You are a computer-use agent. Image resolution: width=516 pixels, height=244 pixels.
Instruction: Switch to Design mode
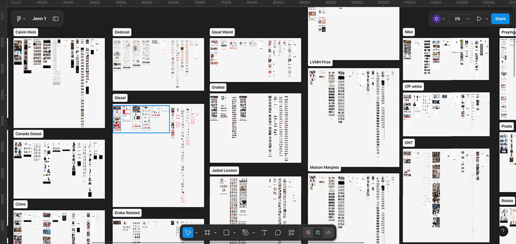click(318, 233)
